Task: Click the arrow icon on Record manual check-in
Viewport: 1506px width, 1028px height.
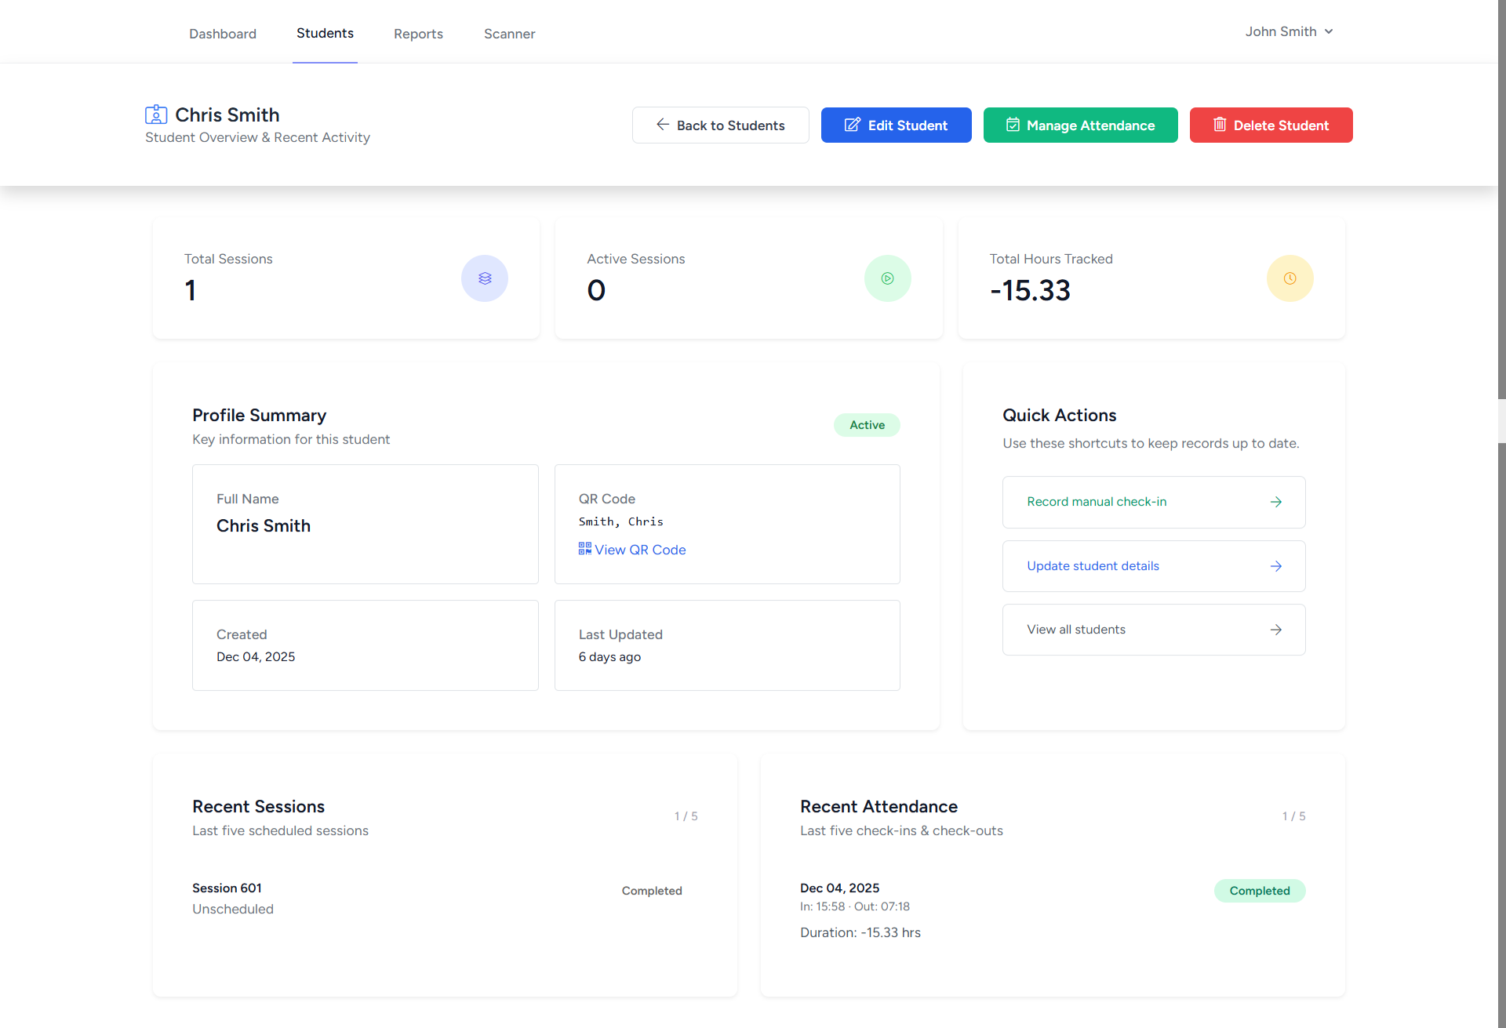Action: pos(1276,502)
